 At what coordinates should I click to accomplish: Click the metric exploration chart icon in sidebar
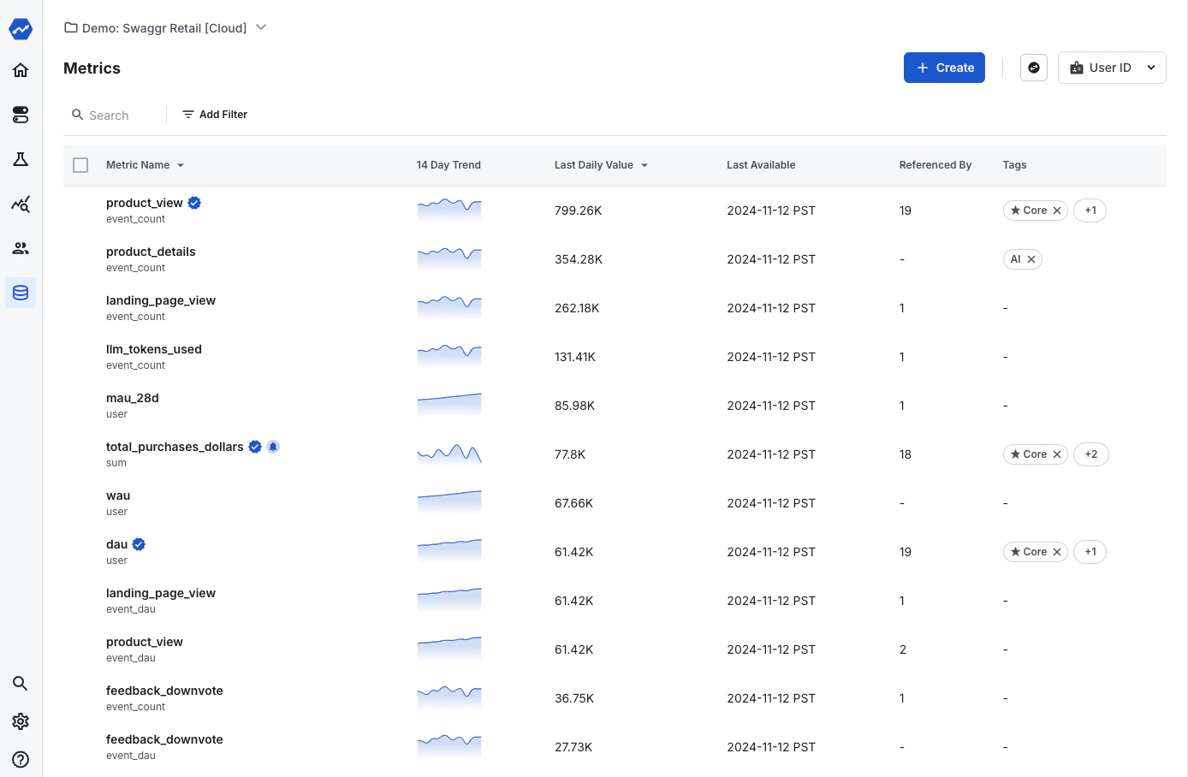(x=20, y=204)
